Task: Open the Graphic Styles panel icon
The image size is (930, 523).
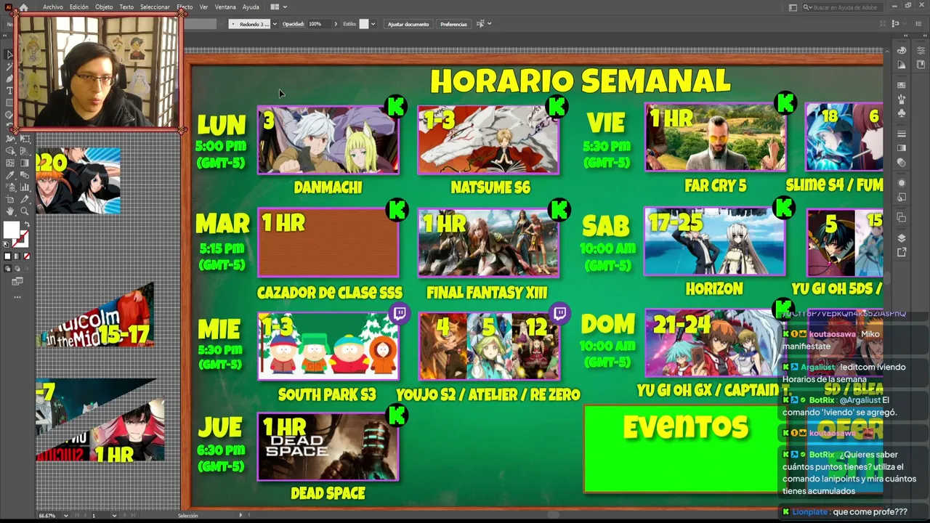Action: pyautogui.click(x=902, y=198)
